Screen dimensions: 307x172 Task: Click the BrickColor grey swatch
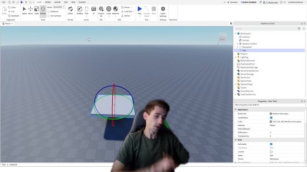tap(271, 114)
